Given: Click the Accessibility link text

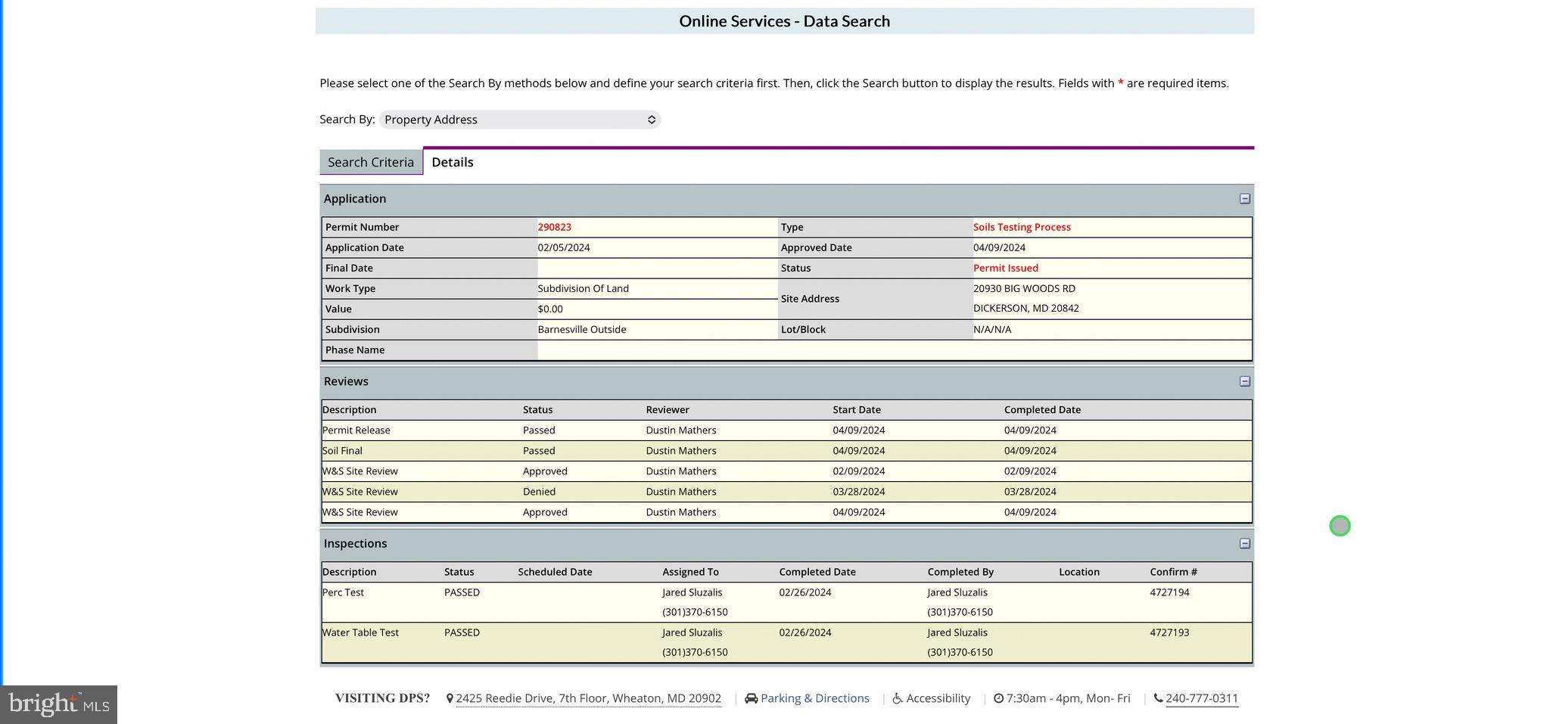Looking at the screenshot, I should click(938, 699).
